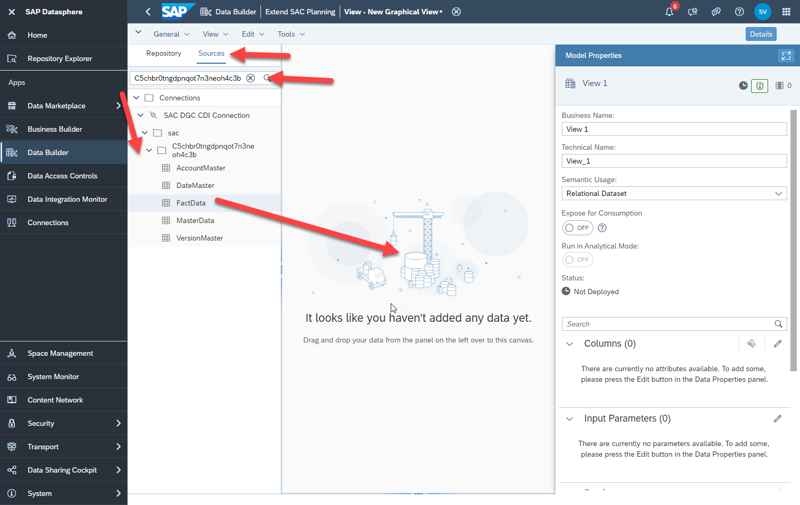The width and height of the screenshot is (800, 505).
Task: Open the Semantic Usage dropdown
Action: coord(779,193)
